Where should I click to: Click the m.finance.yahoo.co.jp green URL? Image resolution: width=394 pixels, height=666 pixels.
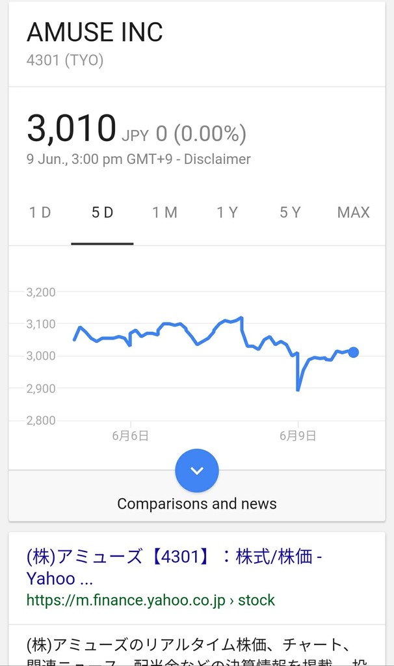(151, 600)
